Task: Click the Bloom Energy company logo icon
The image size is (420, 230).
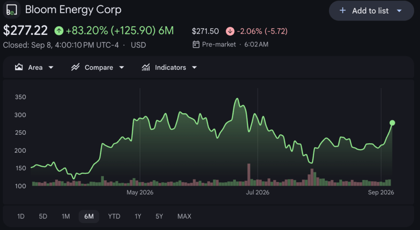Action: [x=11, y=9]
